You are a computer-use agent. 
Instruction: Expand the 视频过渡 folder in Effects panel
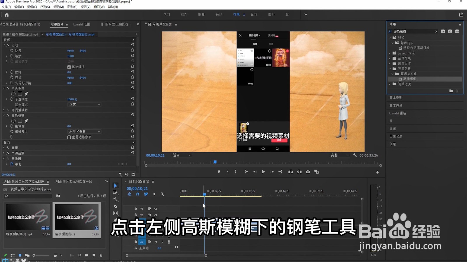[x=389, y=84]
